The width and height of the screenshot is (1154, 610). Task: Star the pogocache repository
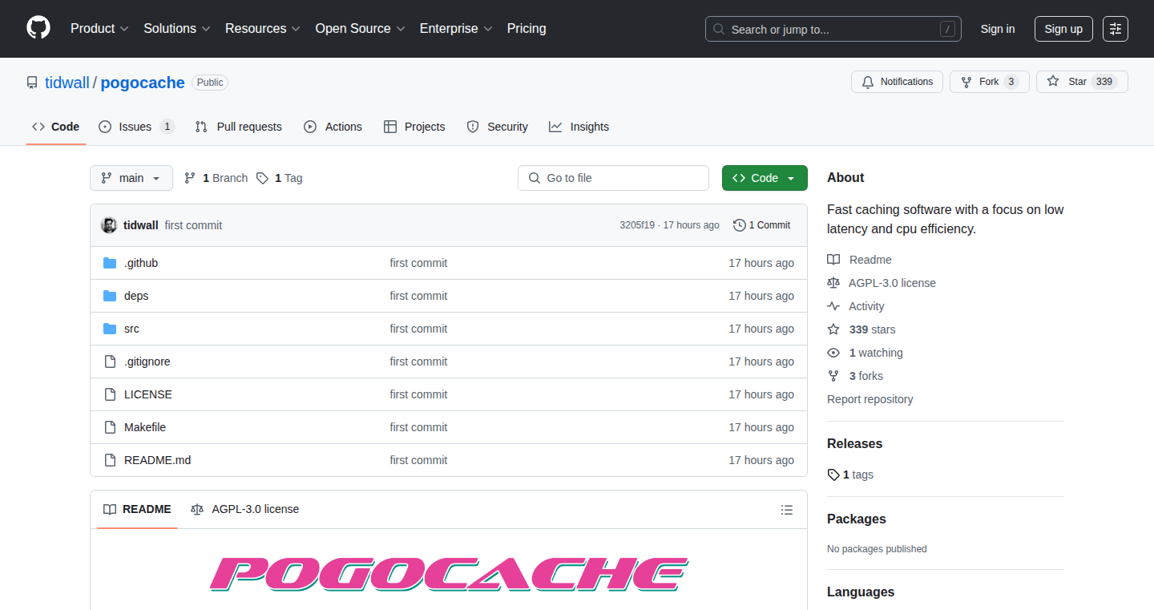[x=1082, y=82]
